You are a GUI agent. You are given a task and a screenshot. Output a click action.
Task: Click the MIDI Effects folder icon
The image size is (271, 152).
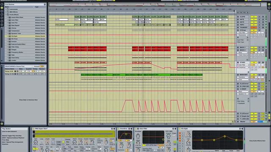pyautogui.click(x=8, y=12)
